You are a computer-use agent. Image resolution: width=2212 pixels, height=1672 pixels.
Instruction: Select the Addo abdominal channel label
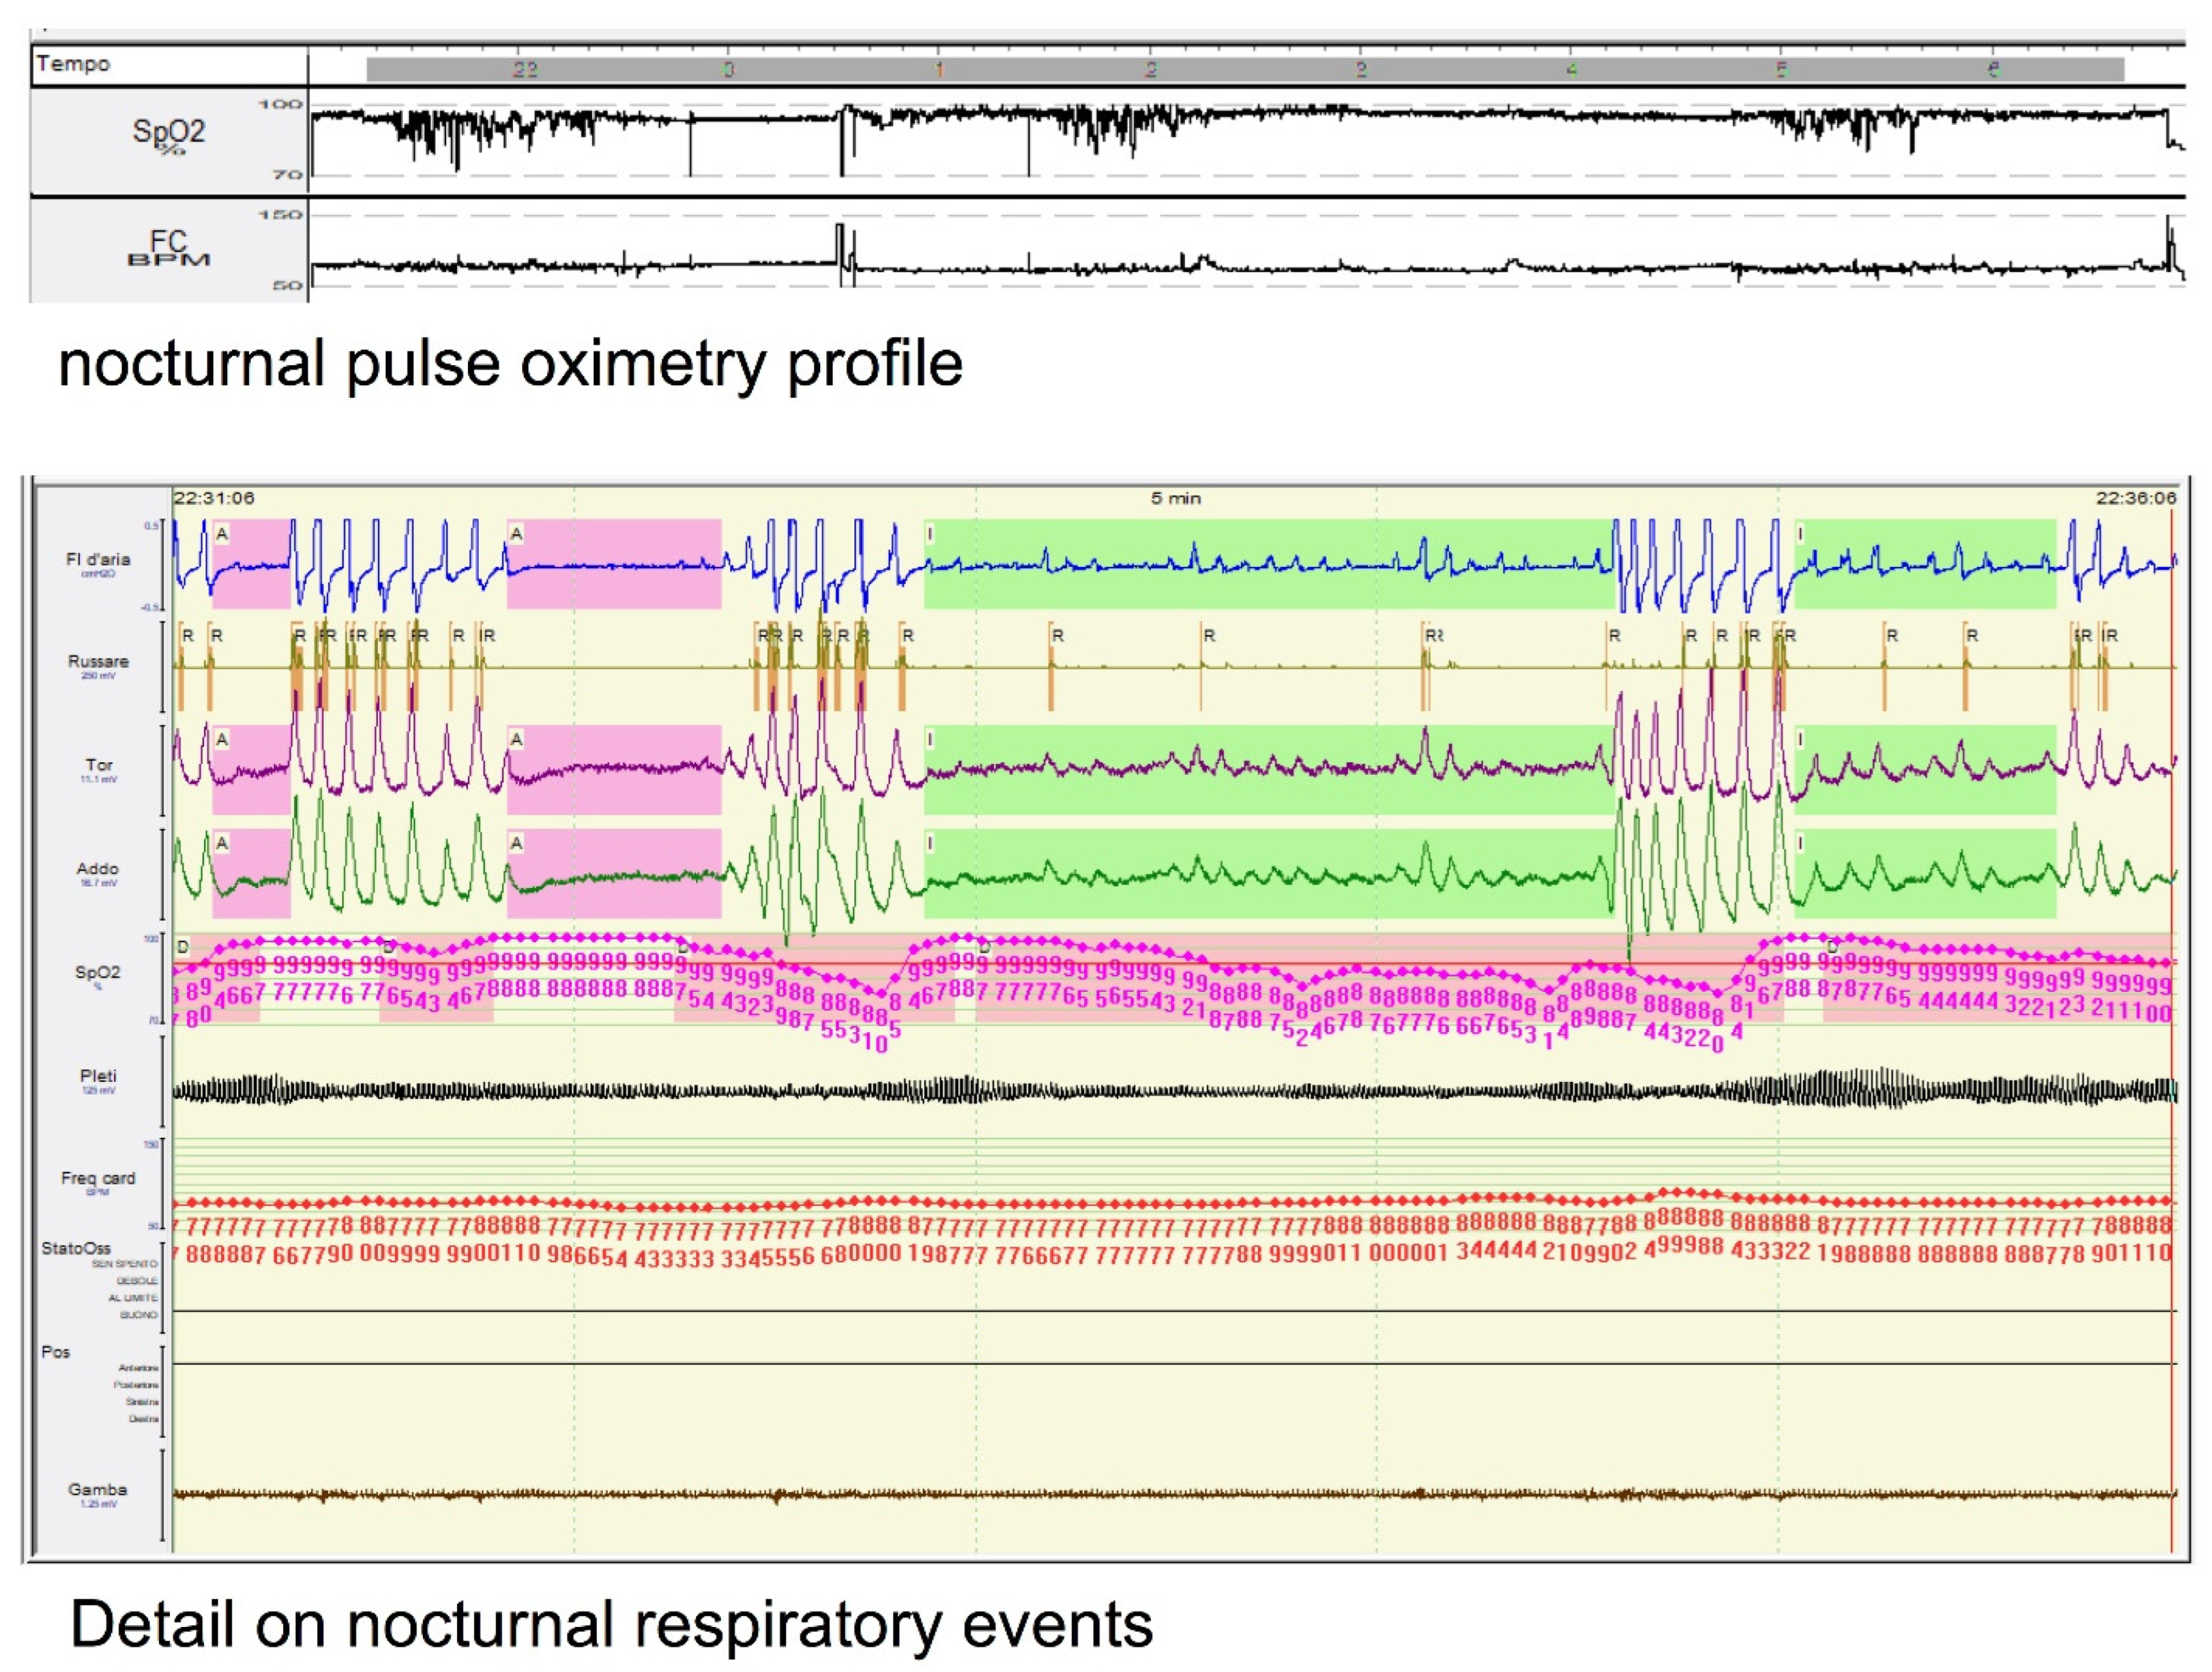click(98, 870)
